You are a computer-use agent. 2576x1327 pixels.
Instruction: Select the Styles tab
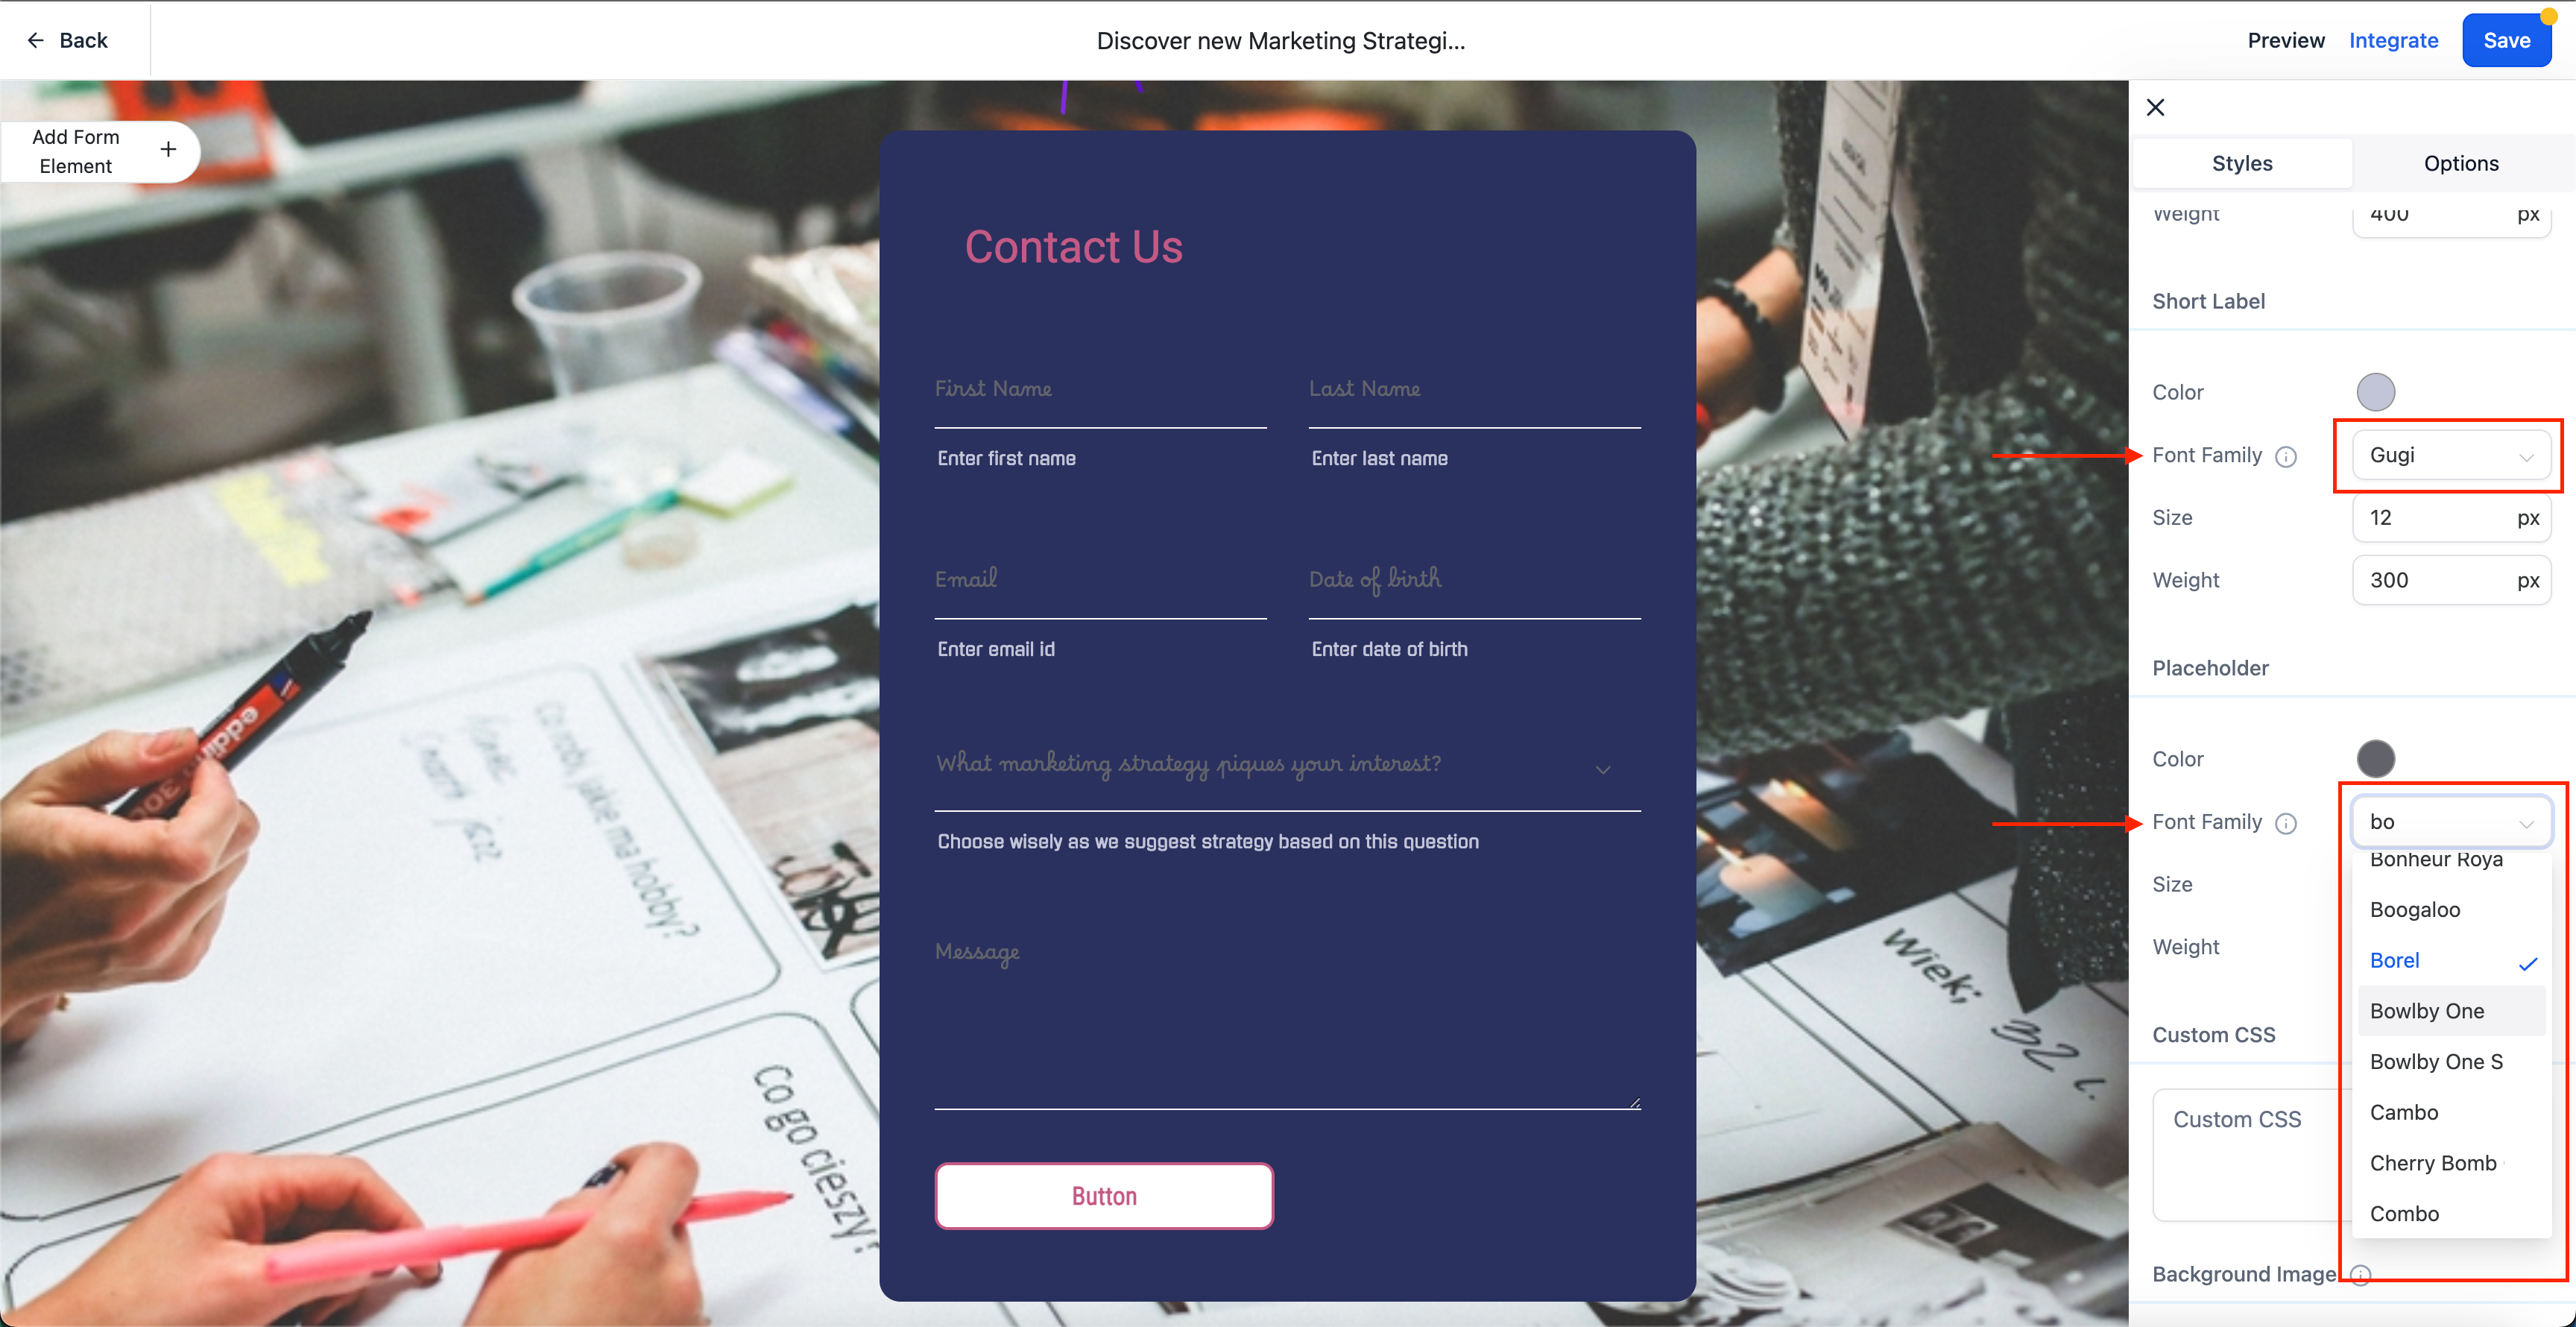point(2243,163)
